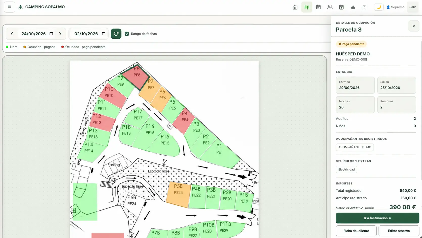Screen dimensions: 422x238
Task: Select plot P4B PE22 on the map
Action: [x=197, y=197]
